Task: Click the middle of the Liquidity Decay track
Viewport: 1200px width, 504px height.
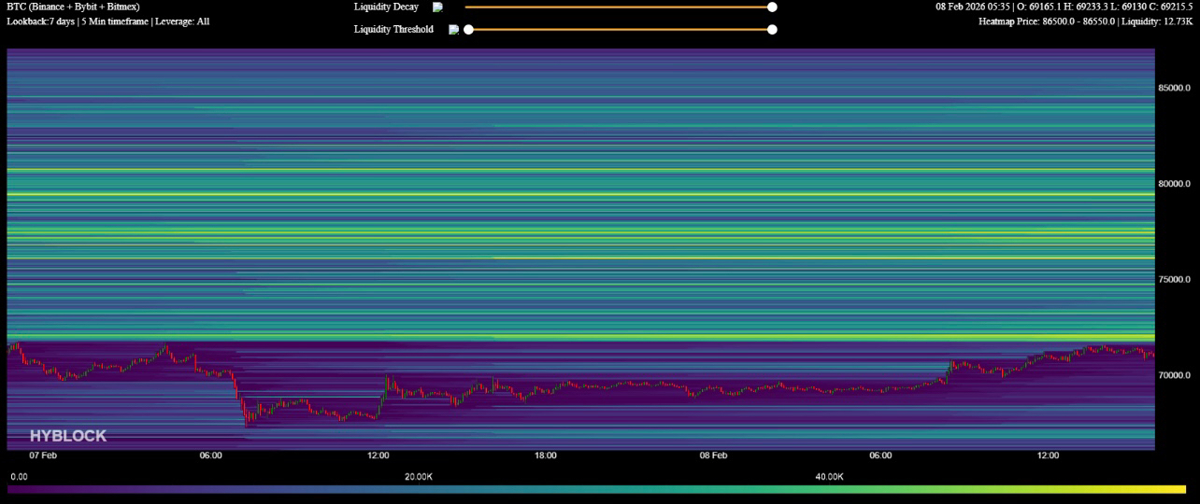Action: click(618, 7)
